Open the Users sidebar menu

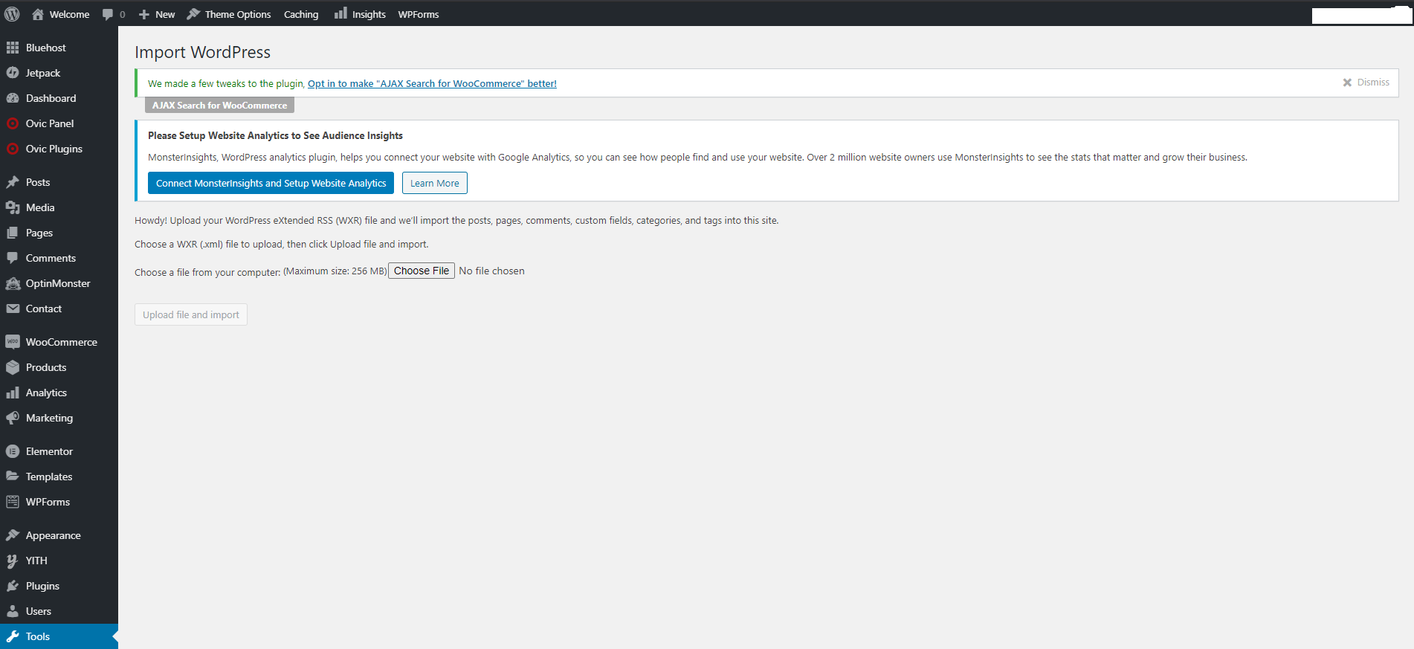59,611
